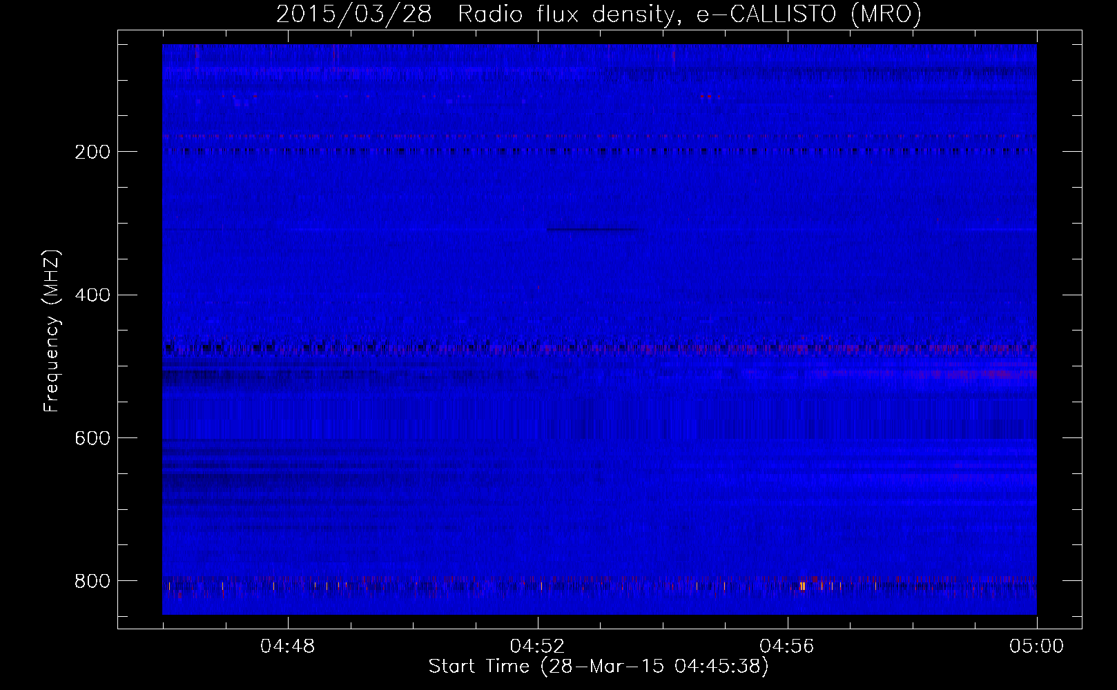Select the 800 frequency tick label

click(x=92, y=581)
